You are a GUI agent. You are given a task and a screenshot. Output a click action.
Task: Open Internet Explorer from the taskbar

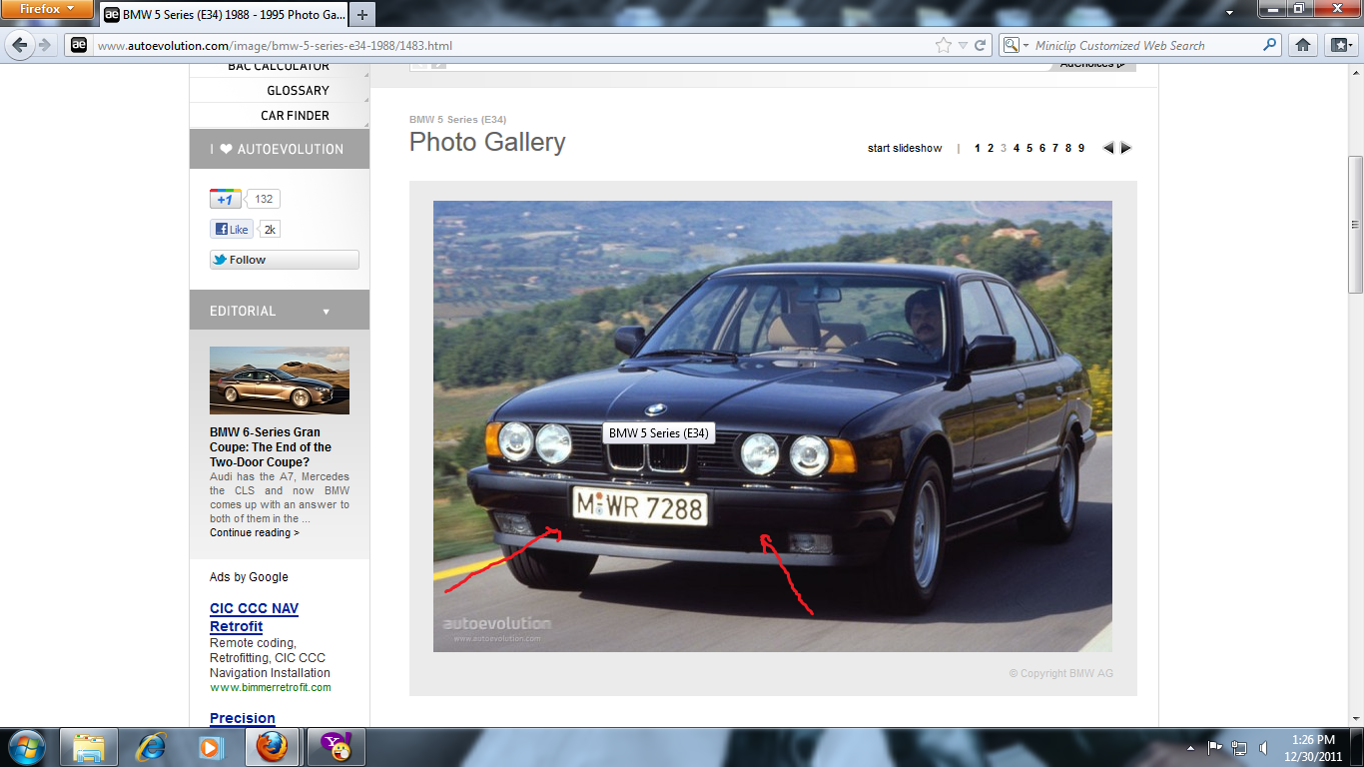click(x=150, y=747)
